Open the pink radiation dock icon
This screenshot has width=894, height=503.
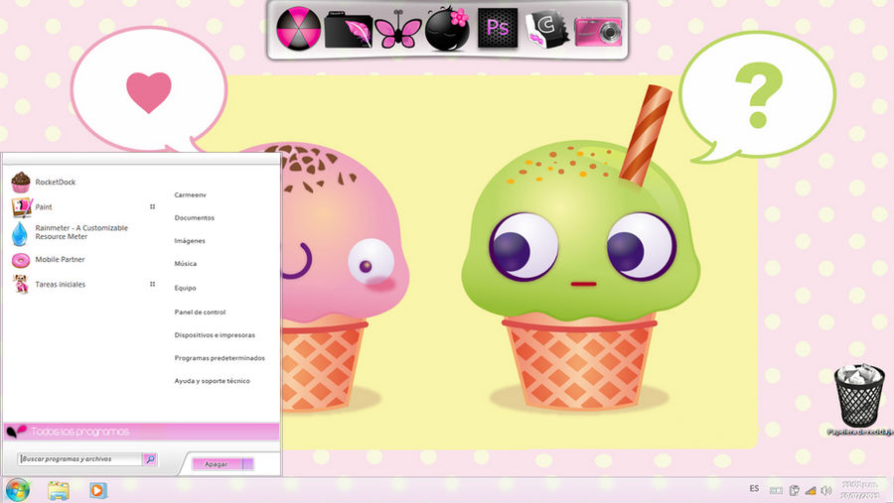(299, 29)
